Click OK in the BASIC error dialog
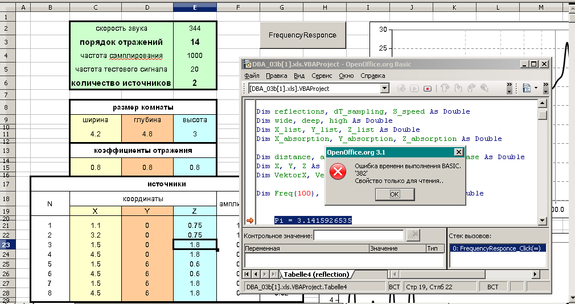Viewport: 575px width, 304px height. [395, 194]
